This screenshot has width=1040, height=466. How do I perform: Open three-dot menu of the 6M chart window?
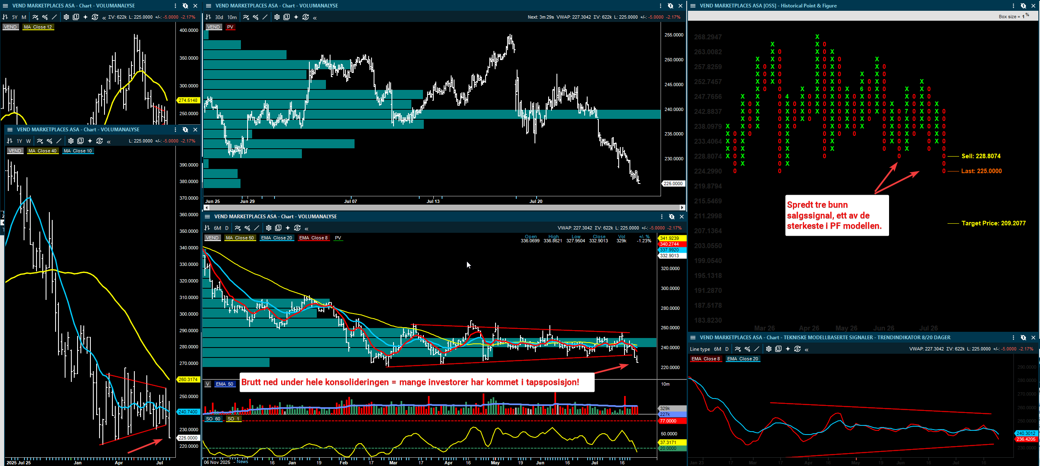pos(662,217)
